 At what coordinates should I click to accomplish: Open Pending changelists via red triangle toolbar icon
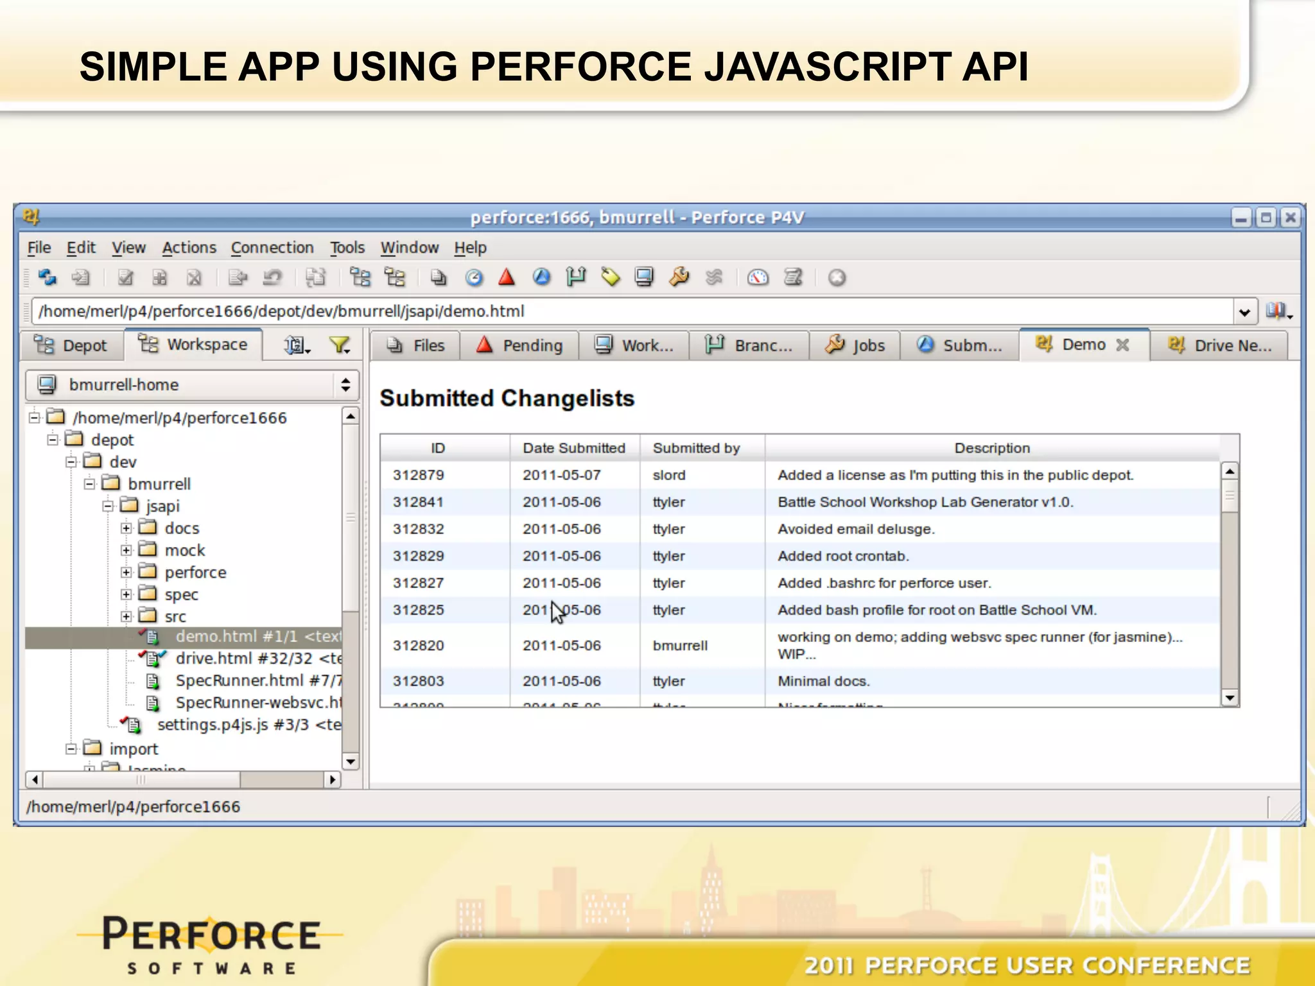507,277
